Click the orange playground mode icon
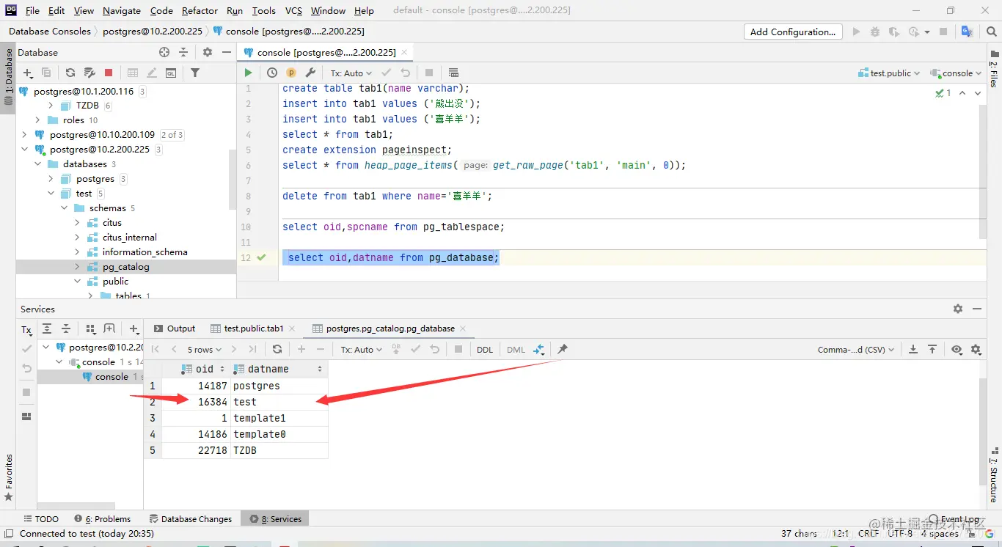 point(291,73)
